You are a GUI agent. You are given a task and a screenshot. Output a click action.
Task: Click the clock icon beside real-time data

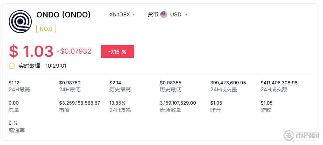(x=12, y=66)
